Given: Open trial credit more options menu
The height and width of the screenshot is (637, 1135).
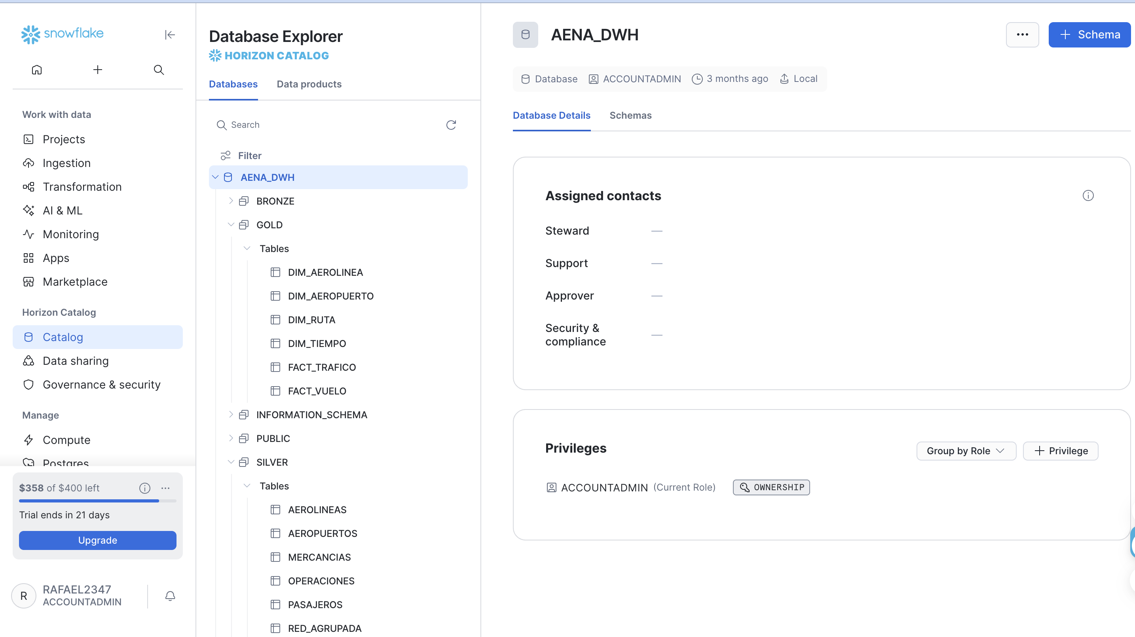Looking at the screenshot, I should click(x=166, y=488).
